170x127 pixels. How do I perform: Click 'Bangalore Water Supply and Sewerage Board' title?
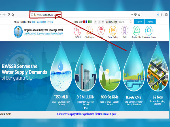[43, 30]
